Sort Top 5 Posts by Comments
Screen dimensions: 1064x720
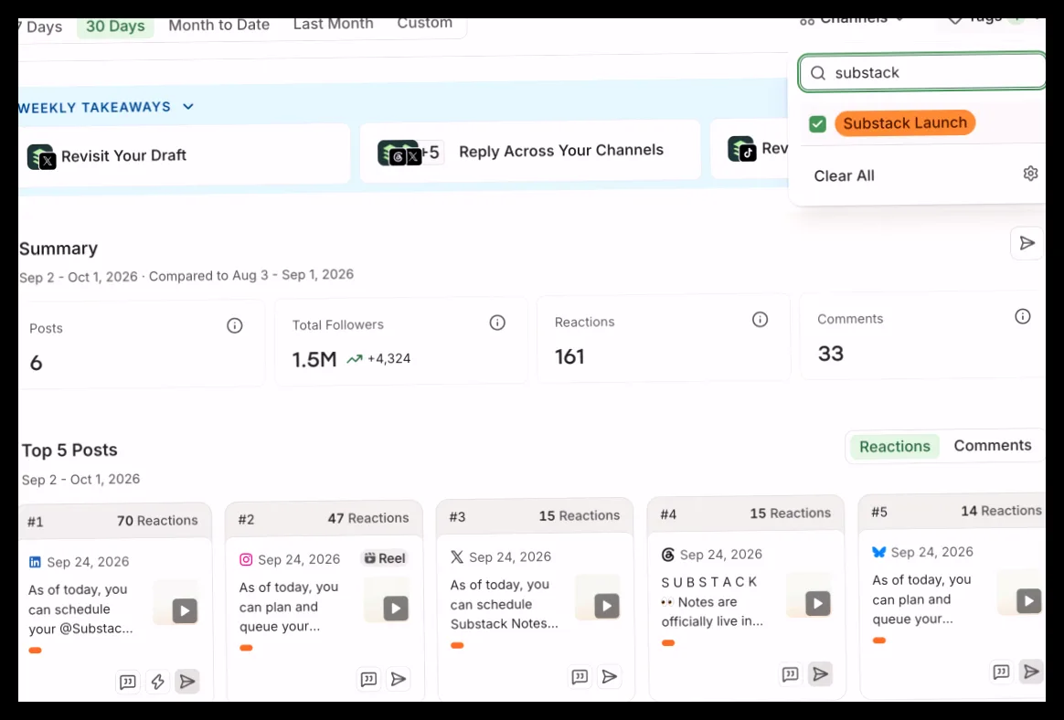tap(993, 445)
